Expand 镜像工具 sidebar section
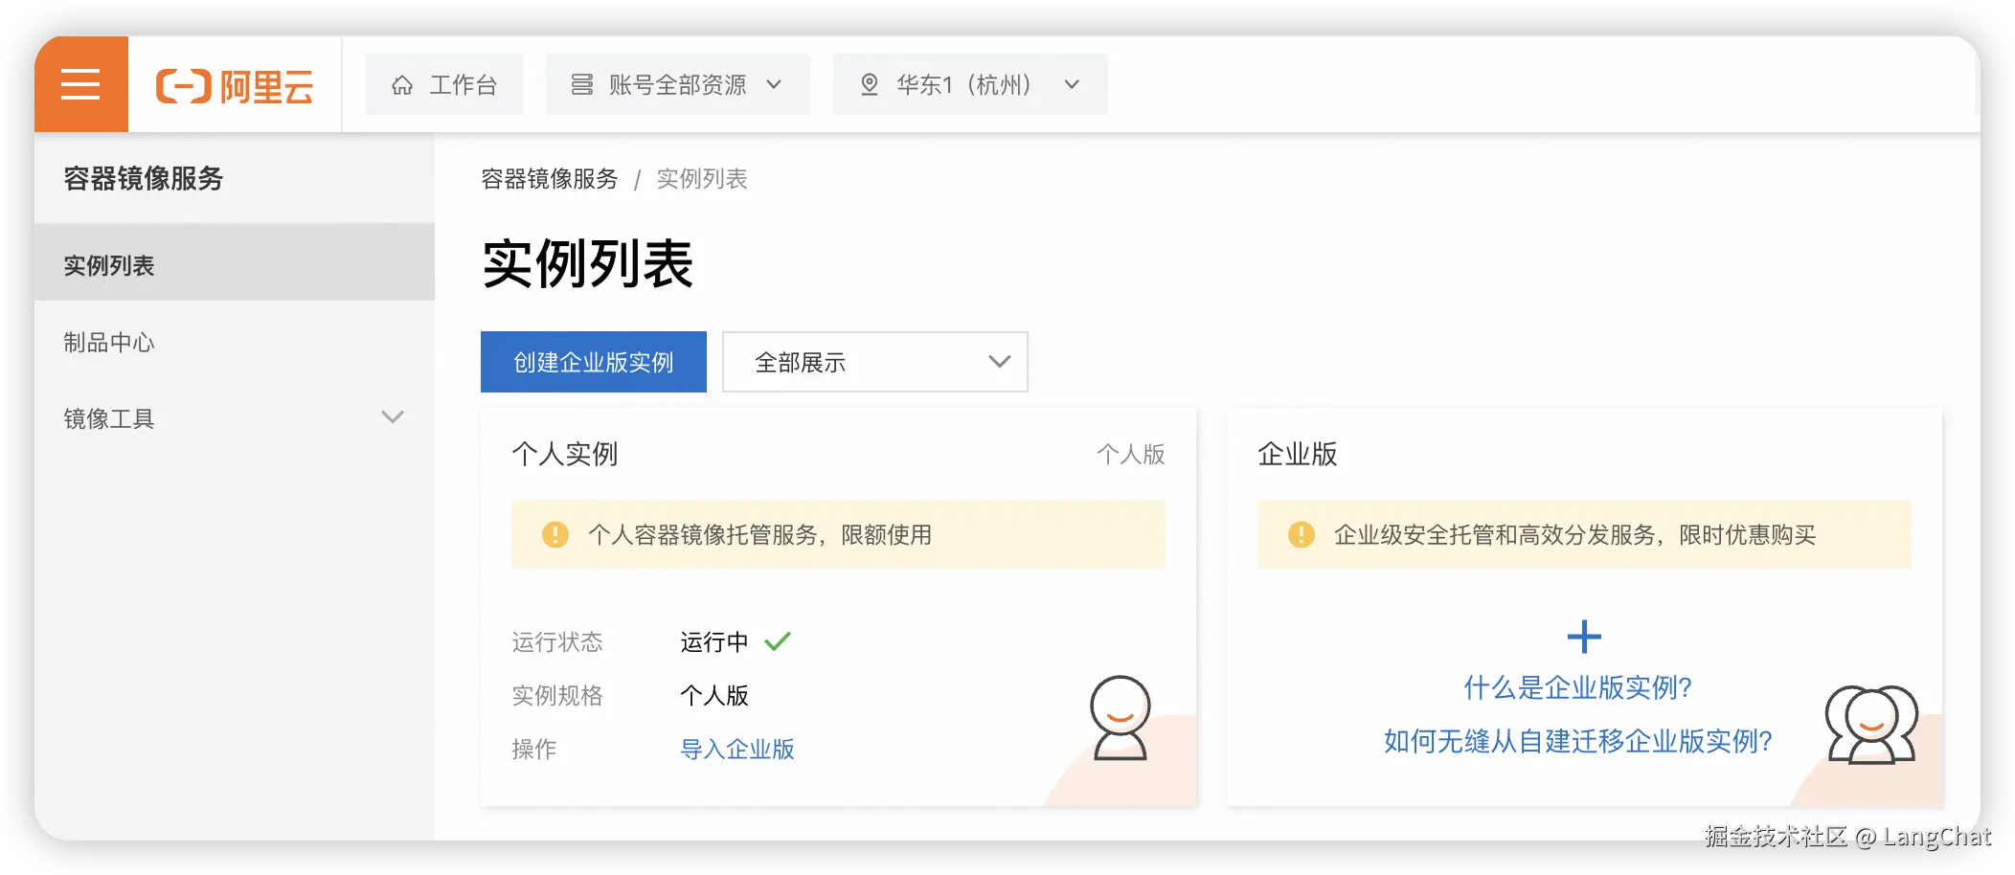 [235, 418]
